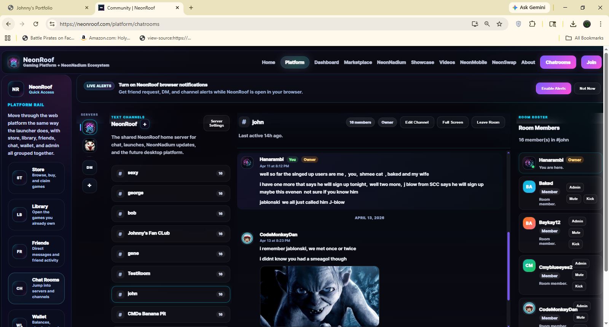Viewport: 609px width, 327px height.
Task: Click Baked BA avatar in room roster
Action: [x=529, y=187]
